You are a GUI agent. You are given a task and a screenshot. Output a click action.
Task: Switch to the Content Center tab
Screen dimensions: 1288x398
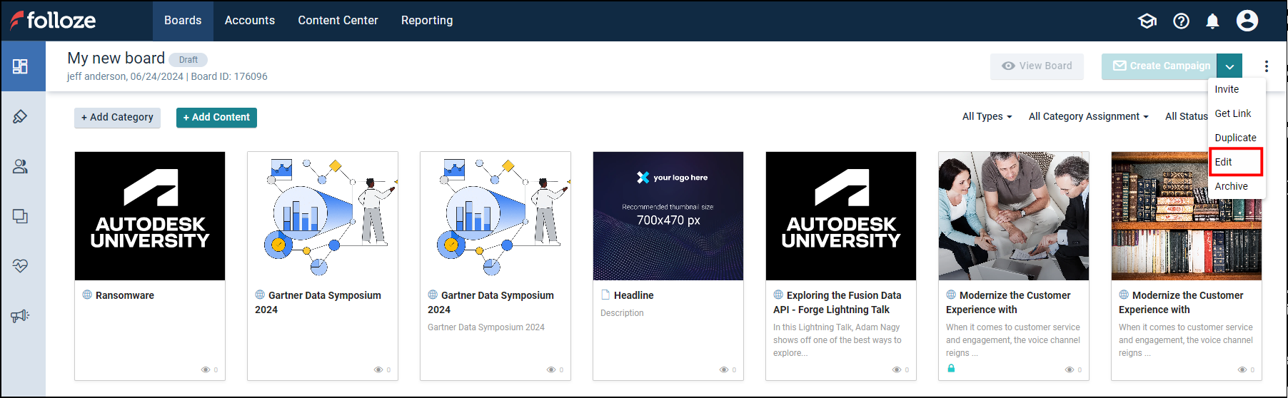coord(338,21)
